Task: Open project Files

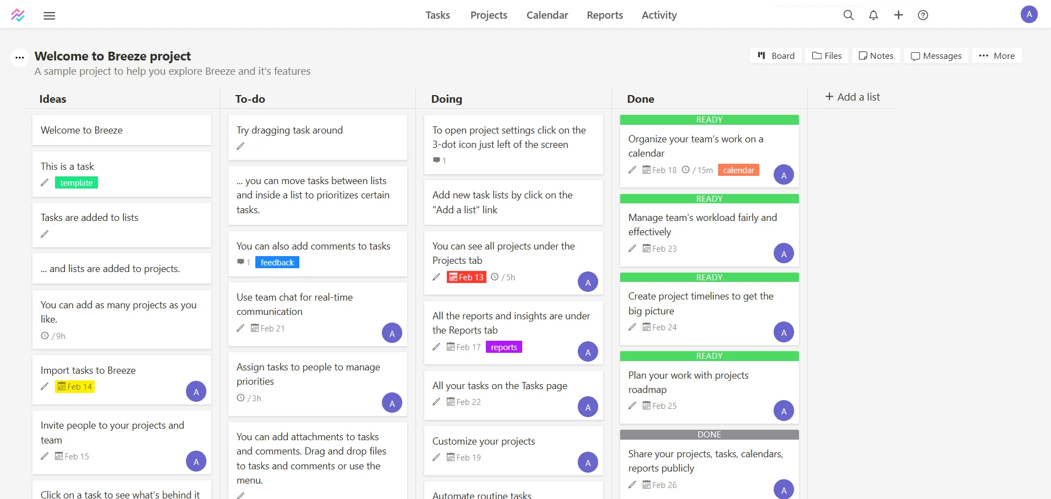Action: [x=826, y=56]
